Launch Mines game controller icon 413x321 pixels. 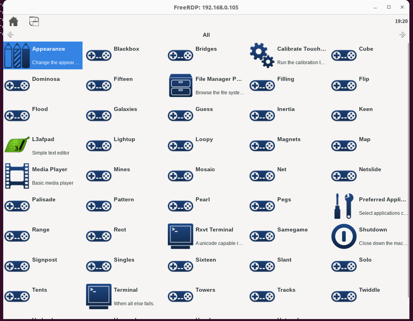(99, 176)
